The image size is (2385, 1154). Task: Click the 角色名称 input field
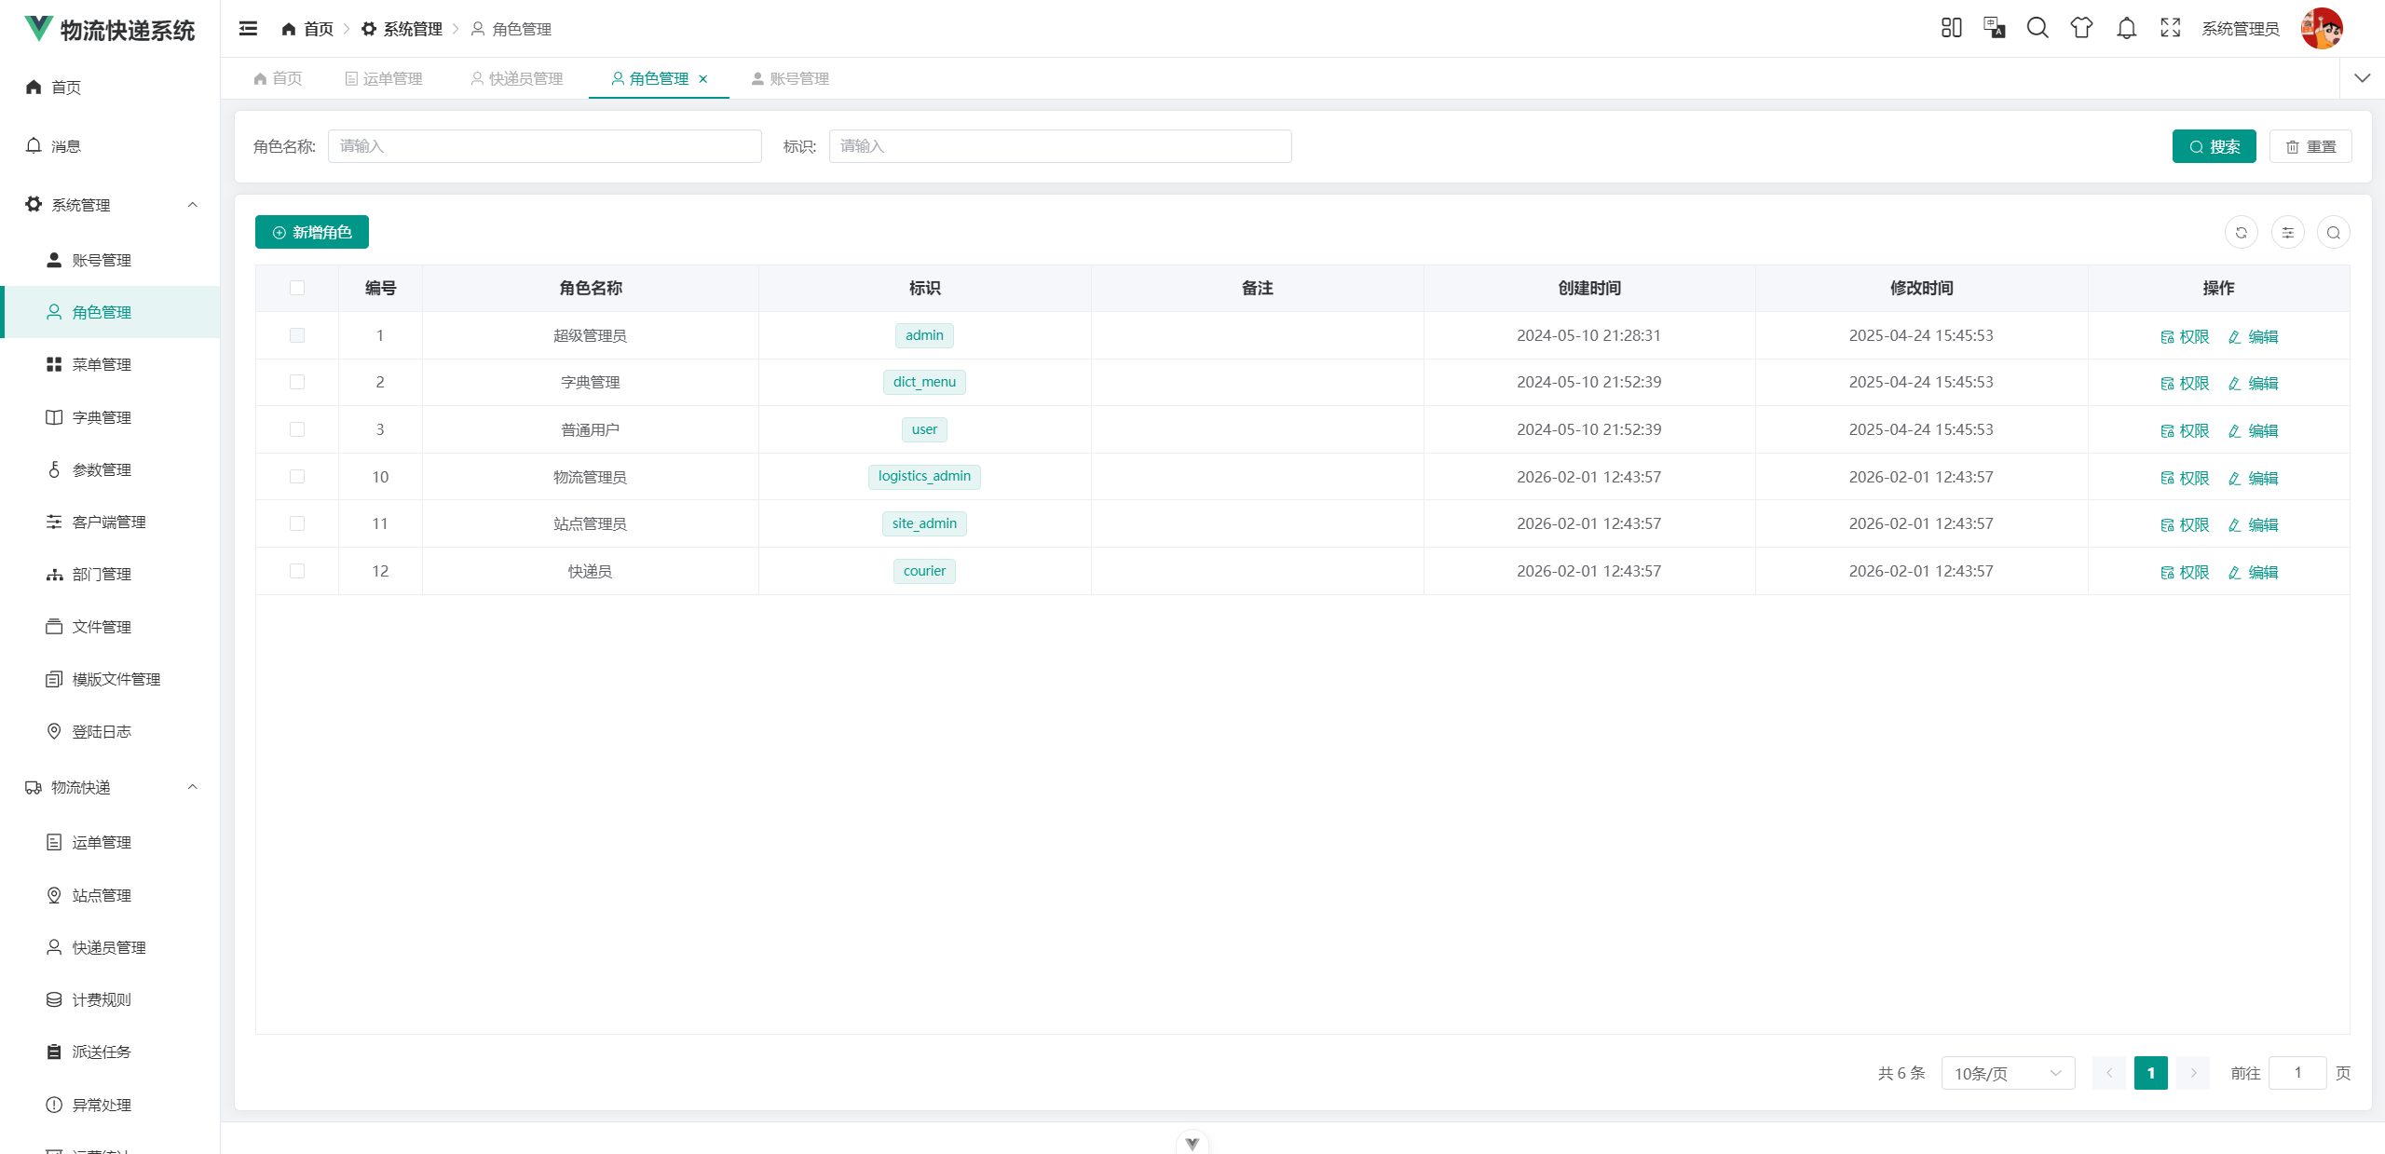(x=545, y=146)
